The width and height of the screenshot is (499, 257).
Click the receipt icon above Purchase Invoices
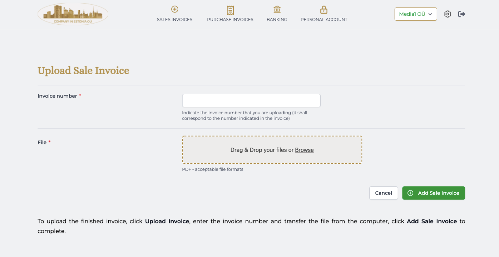pyautogui.click(x=230, y=10)
